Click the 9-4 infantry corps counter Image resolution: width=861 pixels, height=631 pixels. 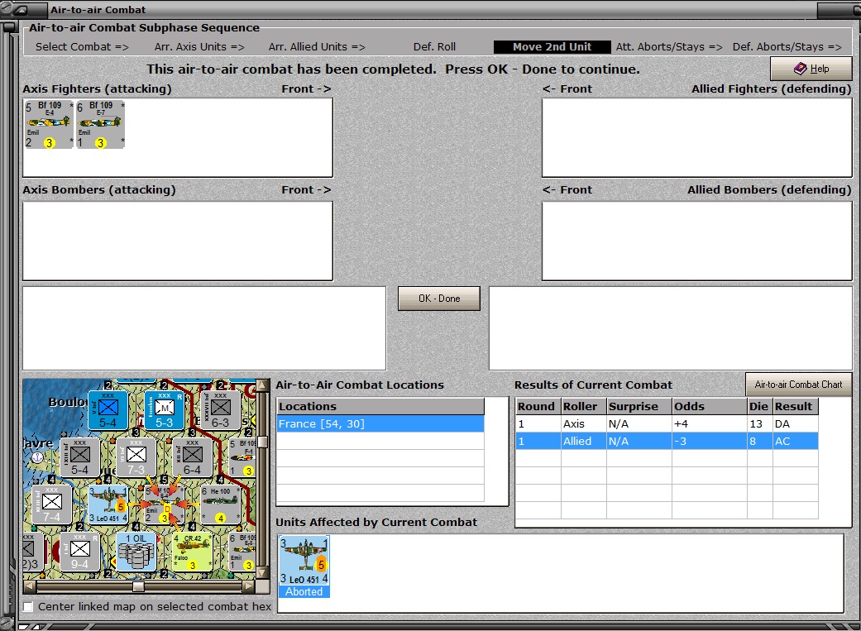coord(79,552)
